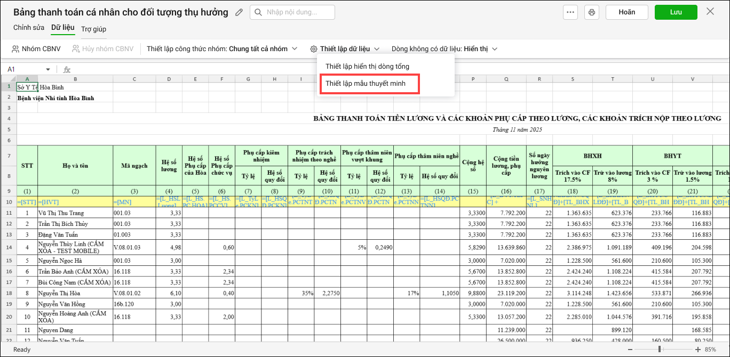This screenshot has width=730, height=357.
Task: Click the three-dots more options button
Action: pyautogui.click(x=570, y=12)
